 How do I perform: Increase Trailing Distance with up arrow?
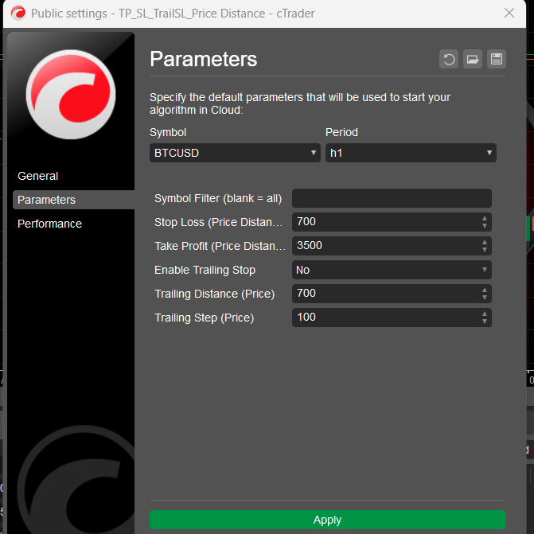point(485,290)
